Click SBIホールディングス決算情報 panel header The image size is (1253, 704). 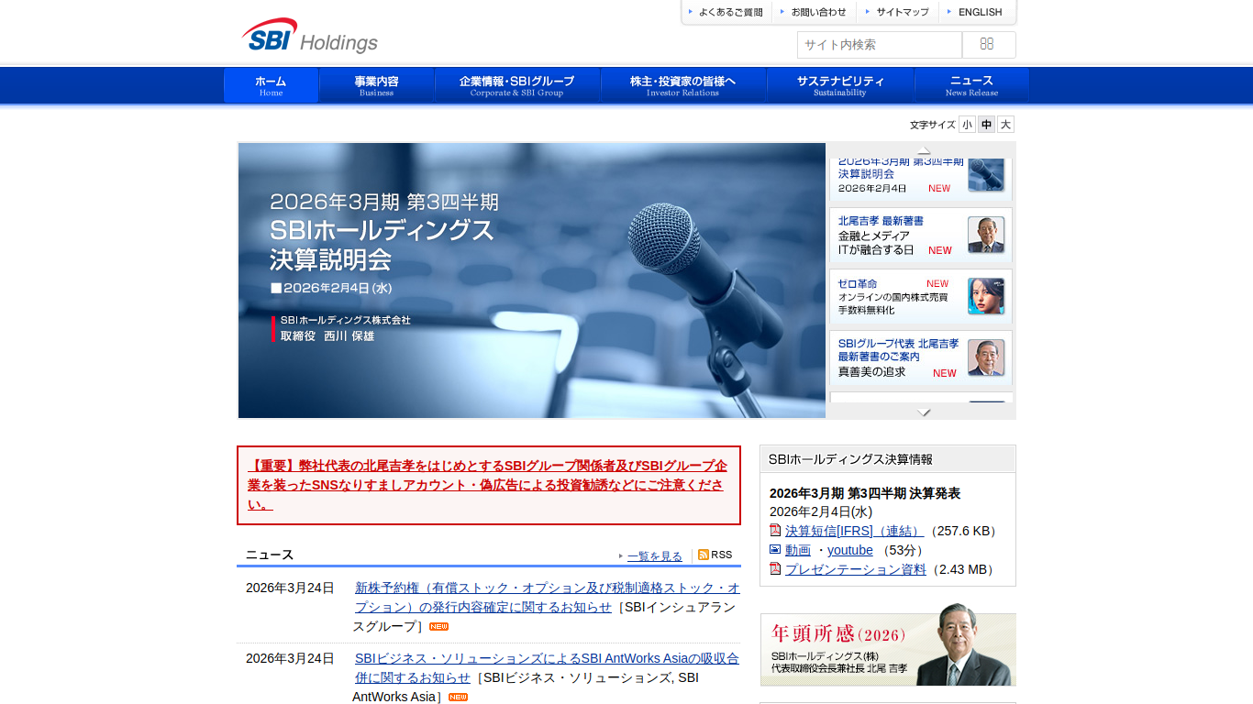888,459
